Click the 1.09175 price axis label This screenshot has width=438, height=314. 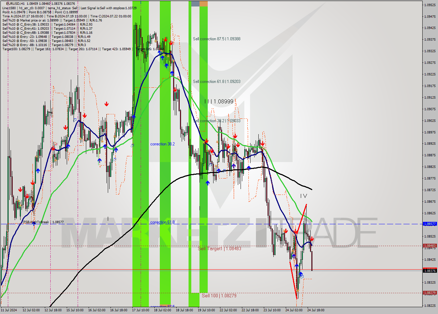point(430,86)
